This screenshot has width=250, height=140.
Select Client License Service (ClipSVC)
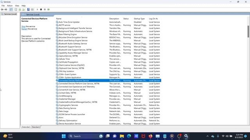click(109, 65)
